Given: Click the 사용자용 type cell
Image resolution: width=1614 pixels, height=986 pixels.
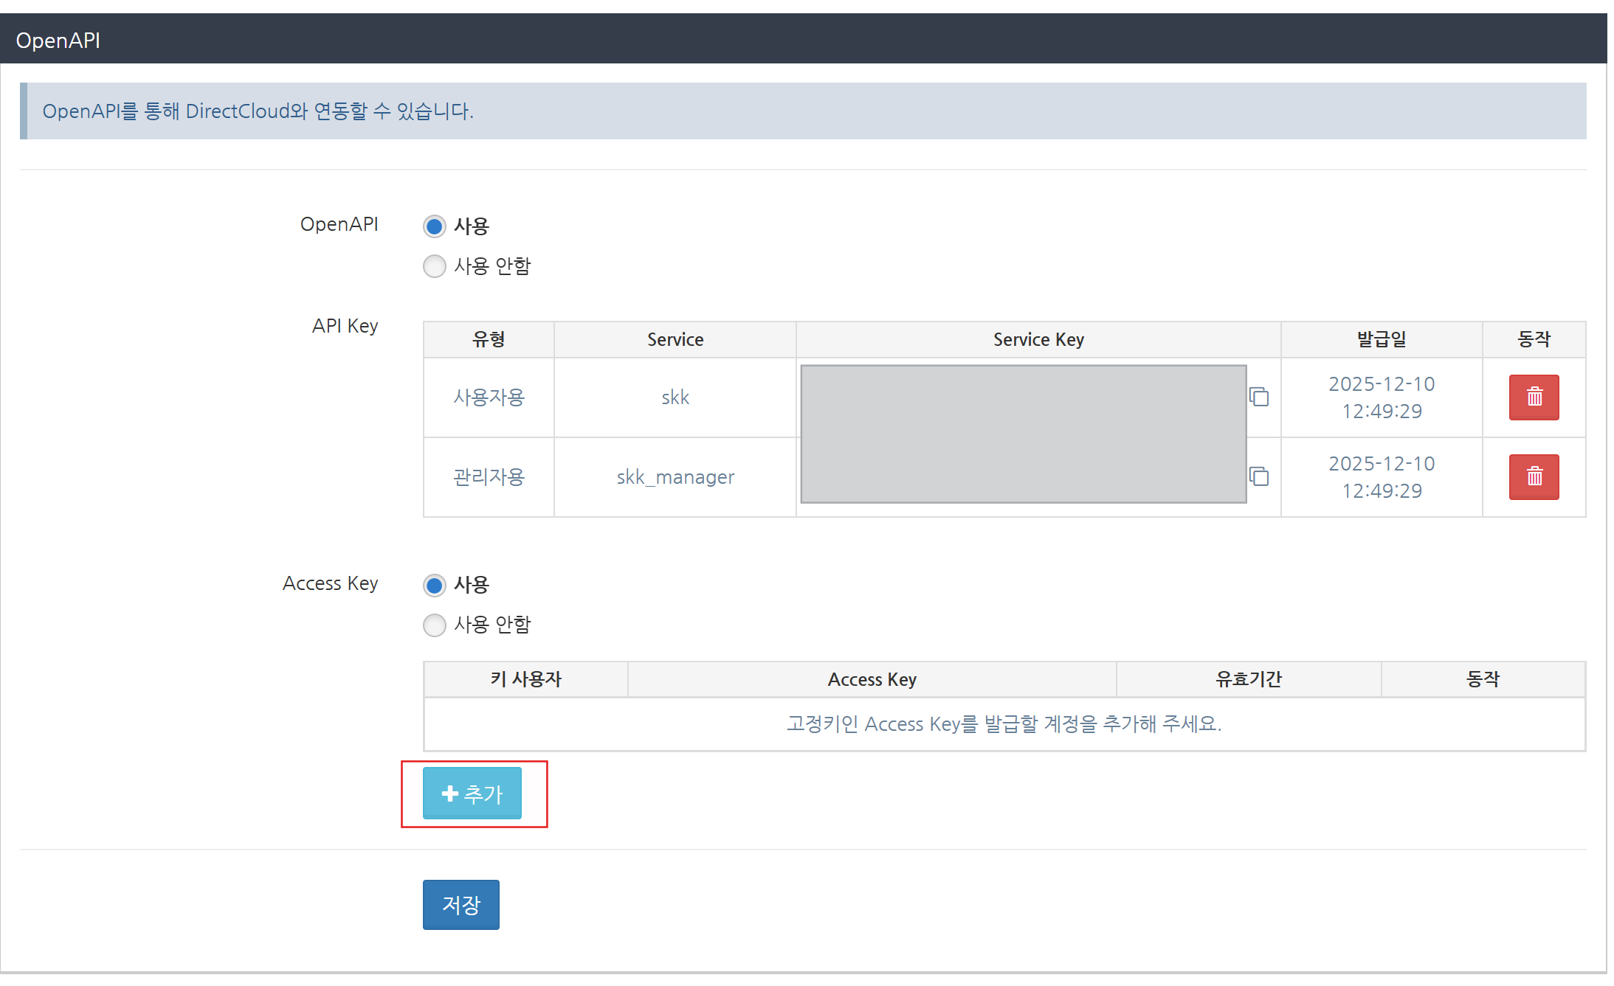Looking at the screenshot, I should click(489, 397).
